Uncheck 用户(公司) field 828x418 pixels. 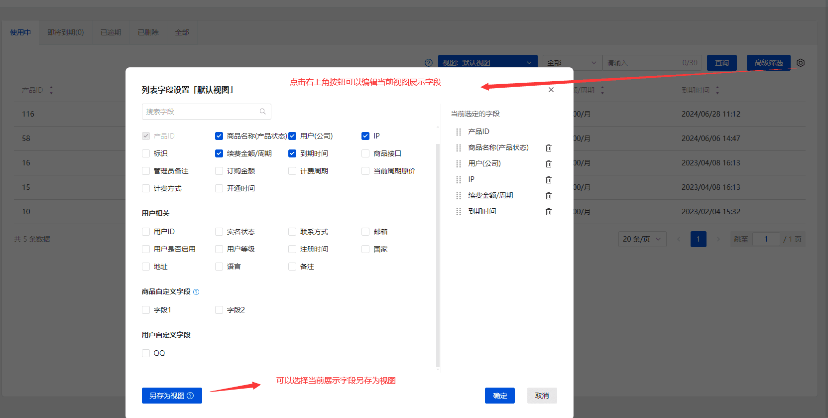[292, 136]
